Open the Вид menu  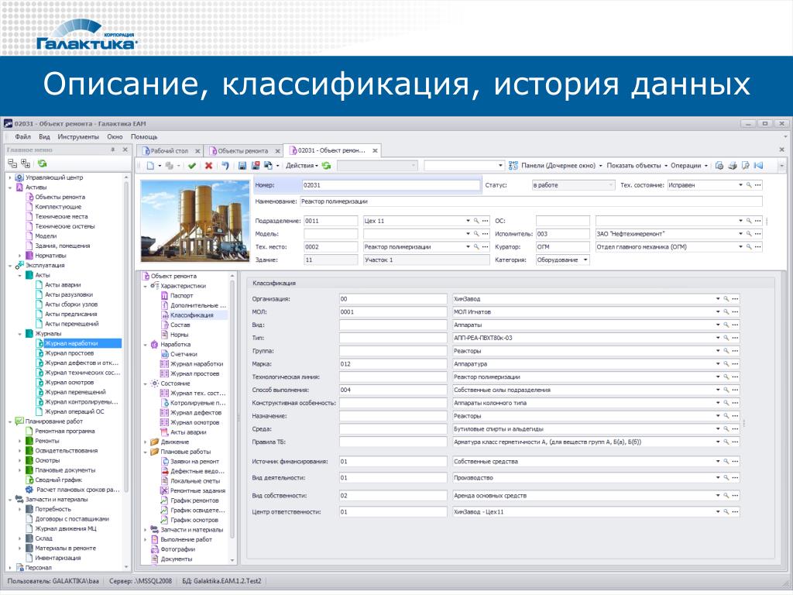pyautogui.click(x=44, y=137)
